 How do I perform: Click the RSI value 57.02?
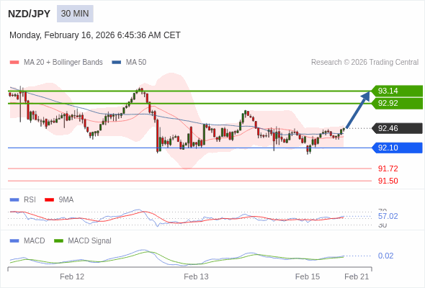click(x=388, y=216)
